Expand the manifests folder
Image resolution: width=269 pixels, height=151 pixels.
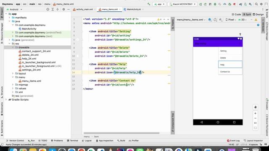pyautogui.click(x=9, y=18)
